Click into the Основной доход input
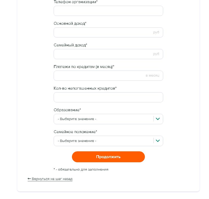The image size is (209, 199). click(x=103, y=33)
